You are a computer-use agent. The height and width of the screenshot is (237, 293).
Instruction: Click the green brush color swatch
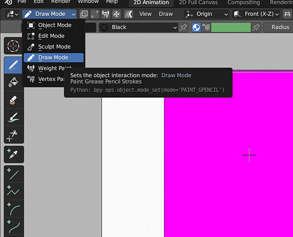point(231,27)
